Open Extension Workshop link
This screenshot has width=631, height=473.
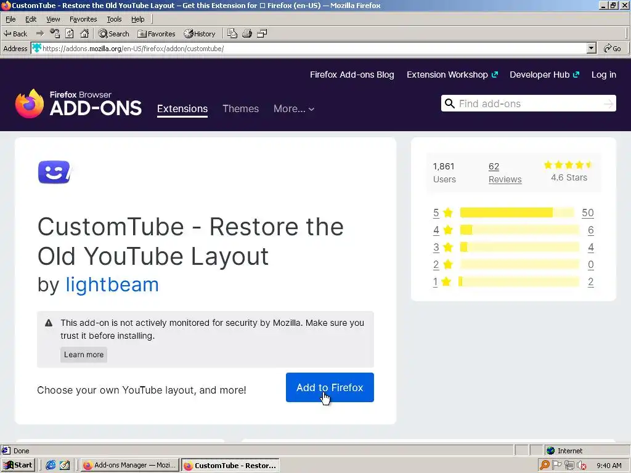coord(452,75)
